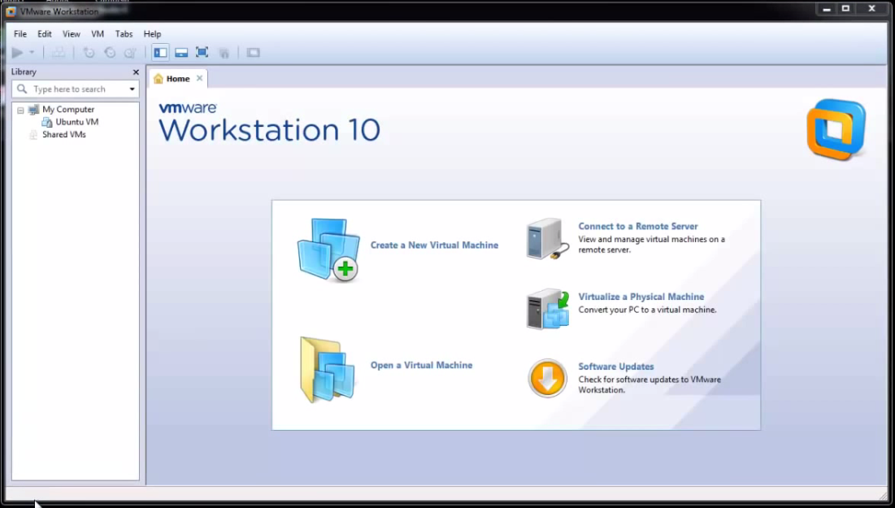Screen dimensions: 895x508
Task: Close the Home tab
Action: click(x=199, y=78)
